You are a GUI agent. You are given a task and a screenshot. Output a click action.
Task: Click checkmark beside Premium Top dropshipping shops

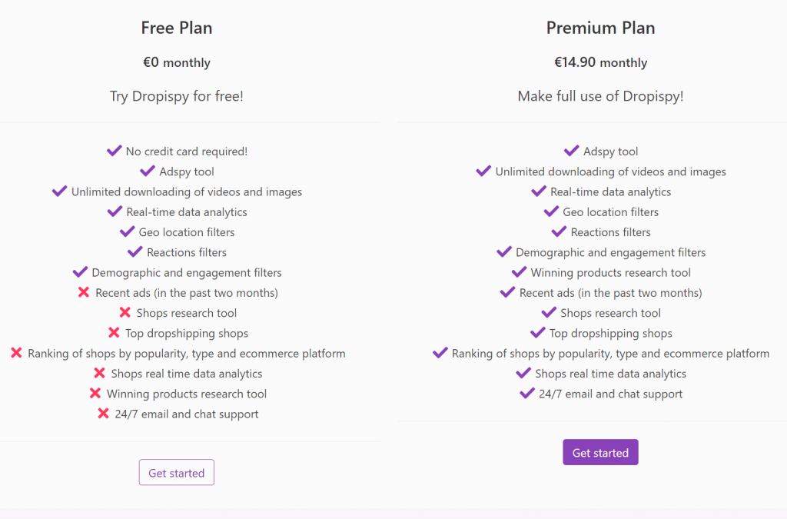tap(537, 332)
